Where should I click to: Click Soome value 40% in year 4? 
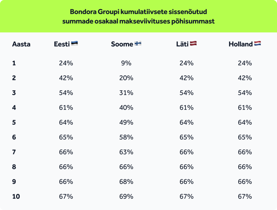click(126, 108)
